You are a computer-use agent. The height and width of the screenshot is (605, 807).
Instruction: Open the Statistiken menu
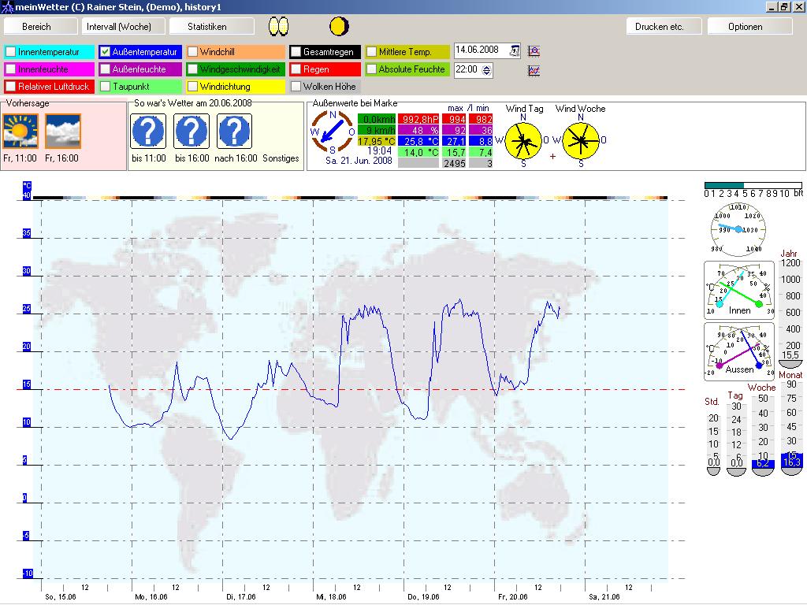(207, 27)
